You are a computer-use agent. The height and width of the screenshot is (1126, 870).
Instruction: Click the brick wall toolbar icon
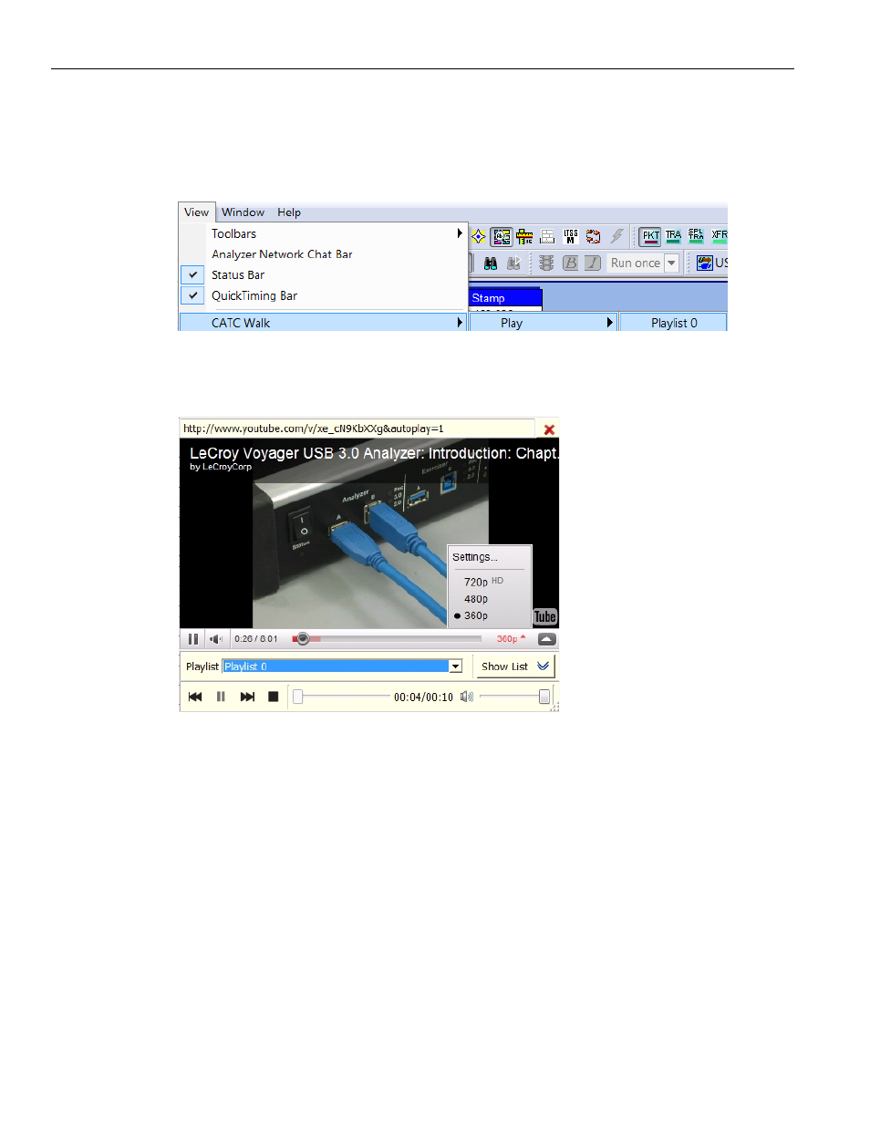click(547, 237)
